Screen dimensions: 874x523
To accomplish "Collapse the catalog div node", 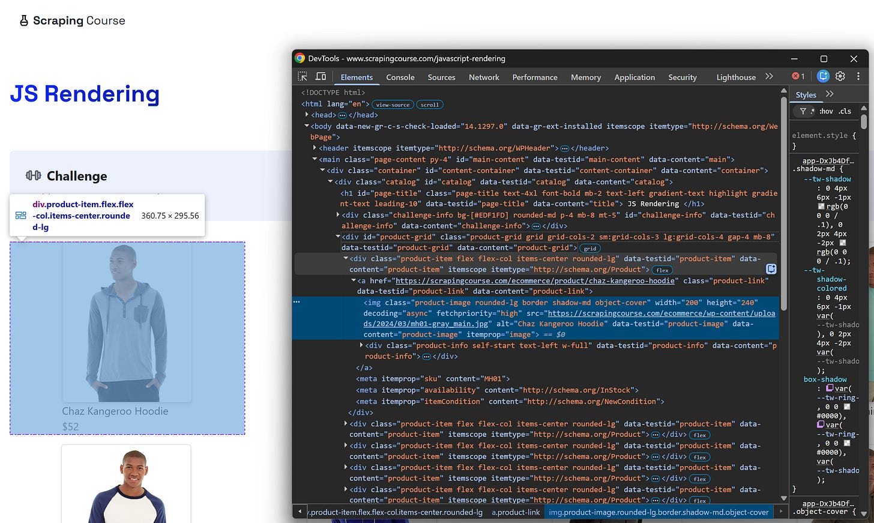I will tap(330, 181).
